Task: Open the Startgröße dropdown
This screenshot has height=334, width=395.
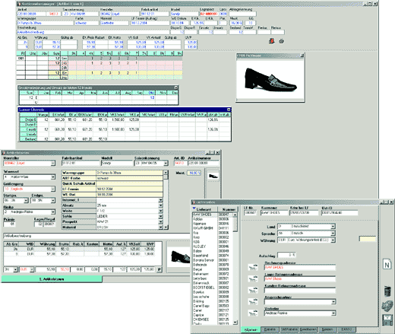Action: 26,200
